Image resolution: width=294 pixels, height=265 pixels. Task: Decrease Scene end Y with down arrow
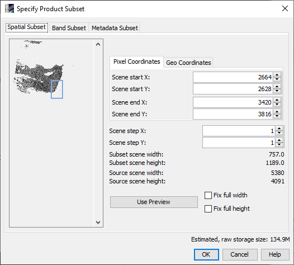coord(277,116)
